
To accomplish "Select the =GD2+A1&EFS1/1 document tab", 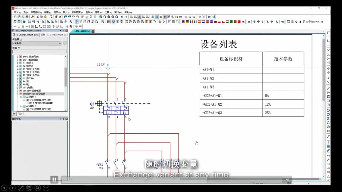I will (82, 31).
